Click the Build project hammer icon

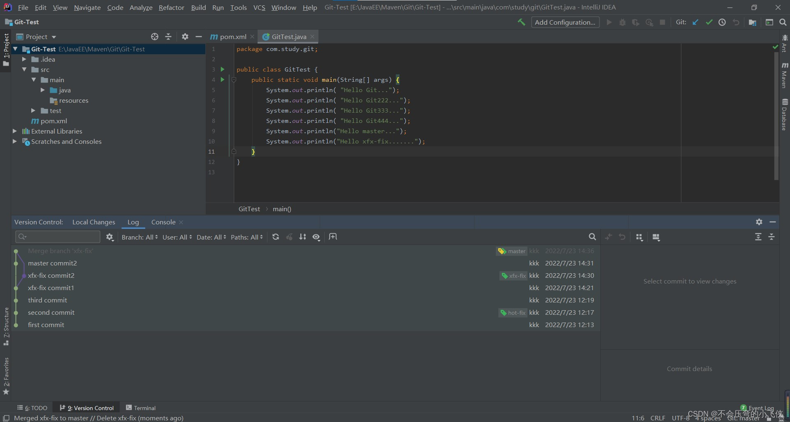tap(521, 22)
